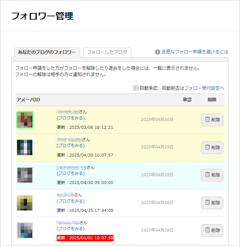This screenshot has width=240, height=246.
Task: Open [ブログをみる] for follower updated 2025/01/01 10:07:58
Action: [70, 229]
